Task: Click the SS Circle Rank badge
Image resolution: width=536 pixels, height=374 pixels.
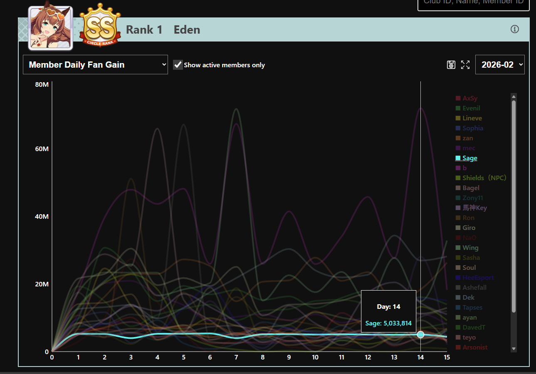Action: point(100,26)
